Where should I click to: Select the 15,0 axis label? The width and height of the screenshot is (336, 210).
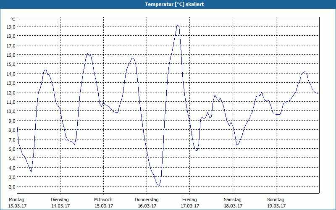pos(11,64)
